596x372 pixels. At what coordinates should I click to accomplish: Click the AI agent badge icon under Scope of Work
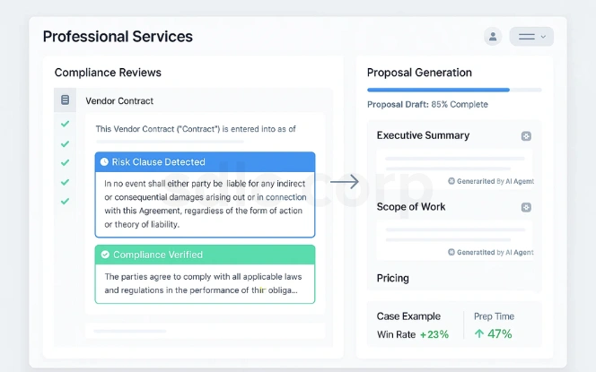451,252
